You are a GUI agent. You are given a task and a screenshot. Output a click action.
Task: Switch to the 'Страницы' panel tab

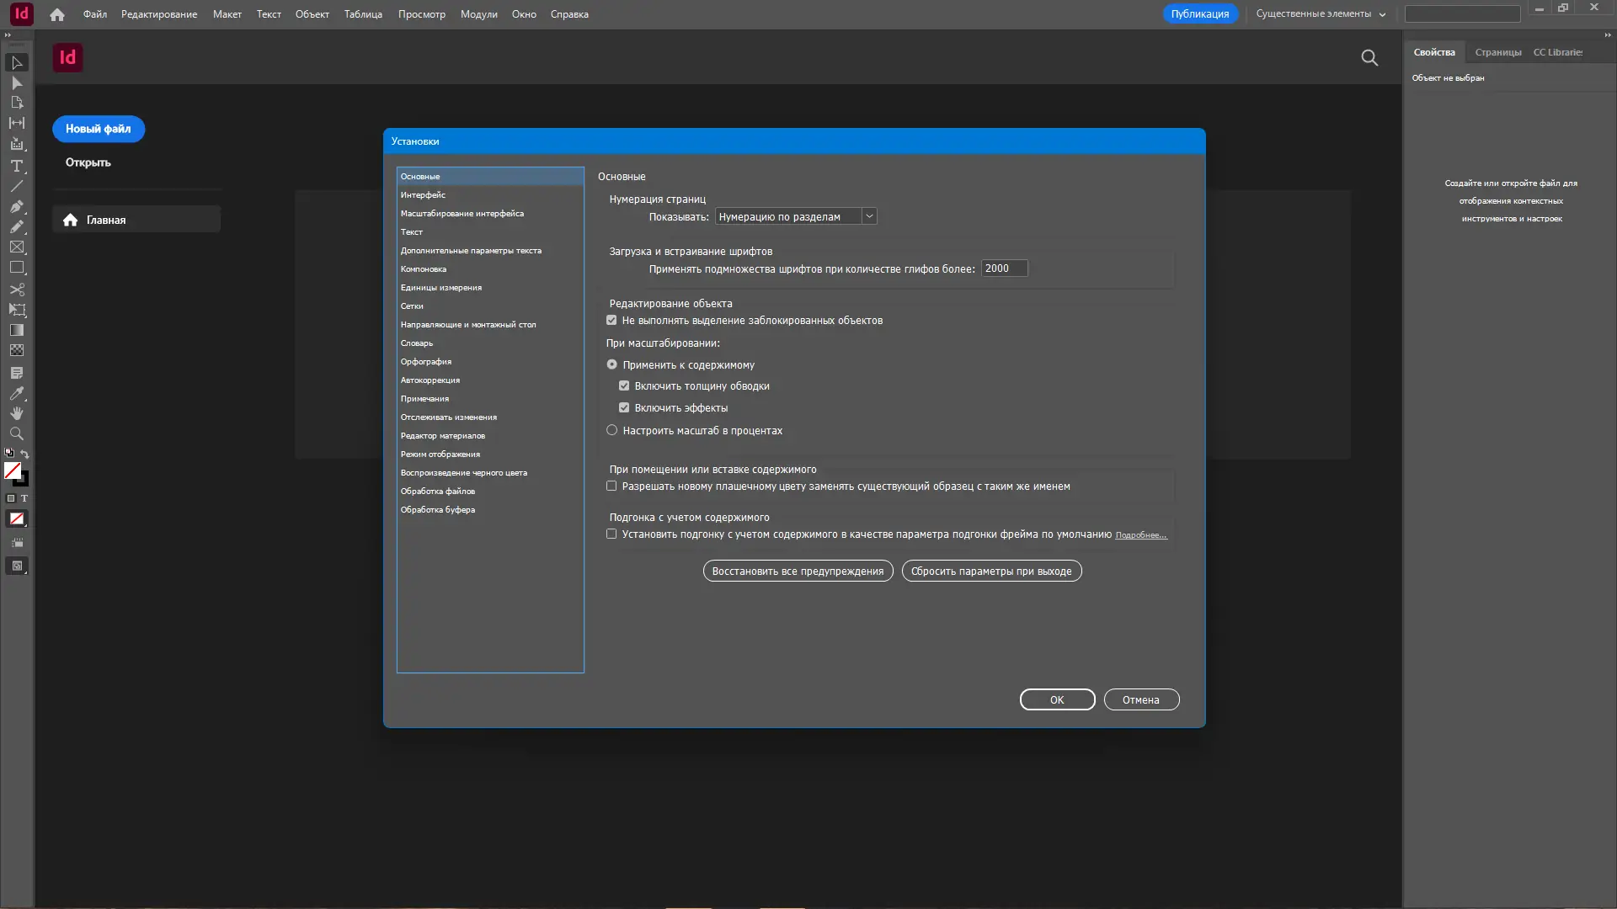click(1497, 52)
